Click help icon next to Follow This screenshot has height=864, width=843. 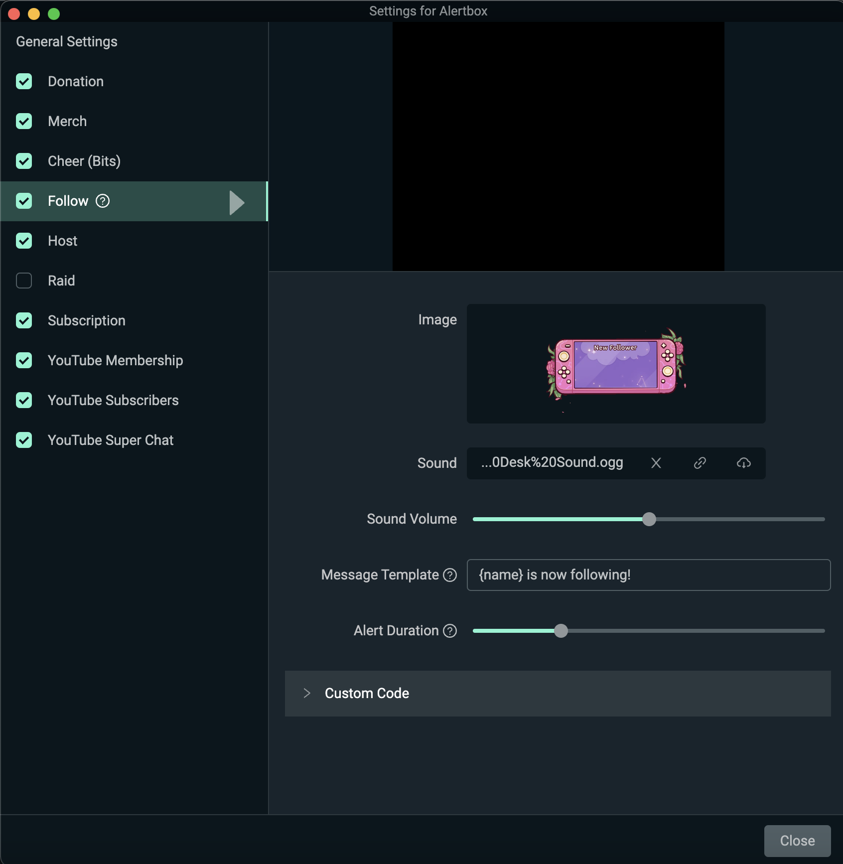click(x=103, y=201)
